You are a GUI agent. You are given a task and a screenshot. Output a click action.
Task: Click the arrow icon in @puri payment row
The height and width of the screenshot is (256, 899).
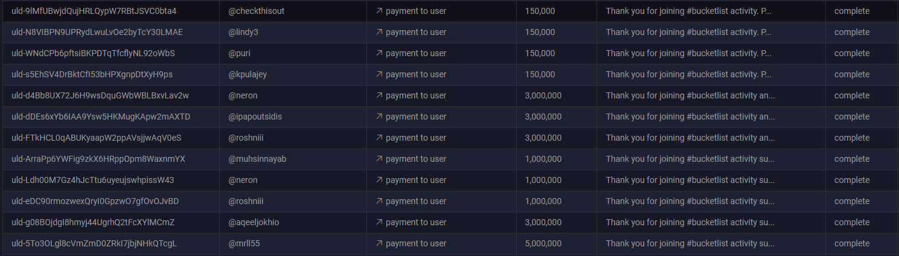point(379,53)
